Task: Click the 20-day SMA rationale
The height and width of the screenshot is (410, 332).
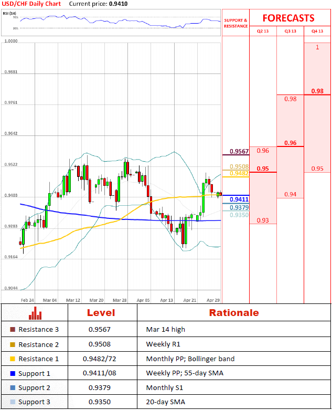Action: point(166,402)
